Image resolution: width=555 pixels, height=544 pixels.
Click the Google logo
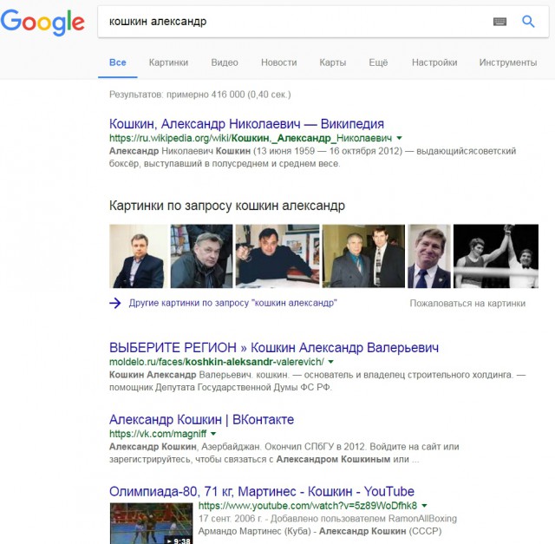tap(42, 23)
